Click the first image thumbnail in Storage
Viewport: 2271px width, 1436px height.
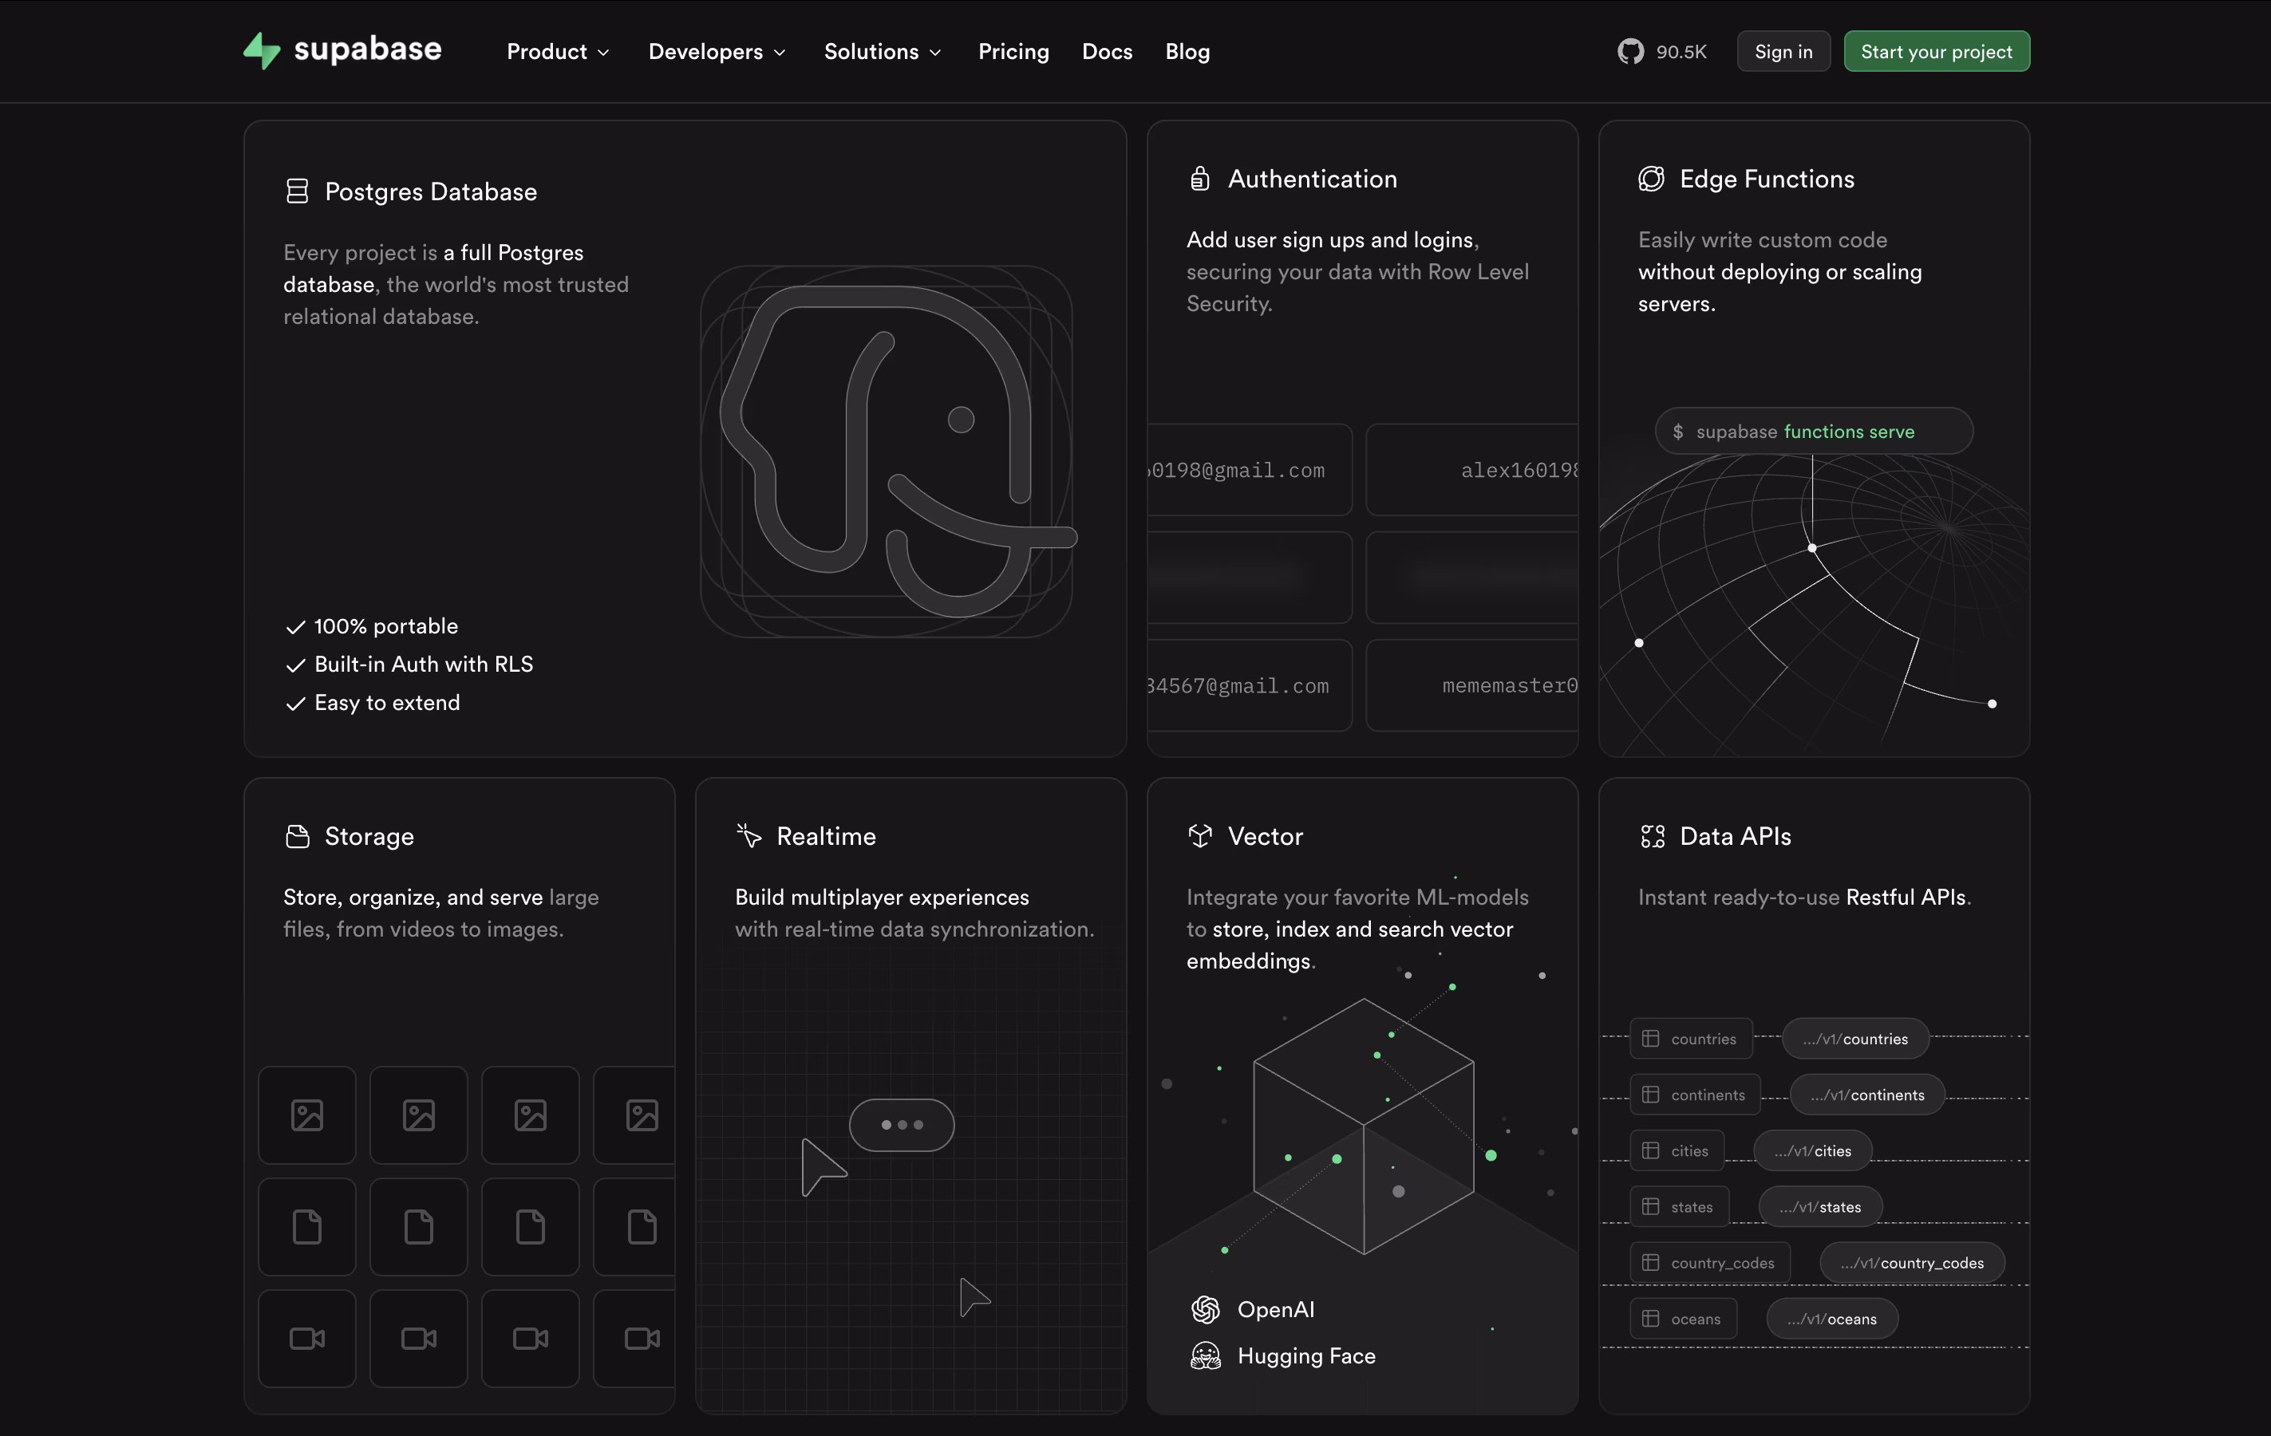click(x=307, y=1115)
